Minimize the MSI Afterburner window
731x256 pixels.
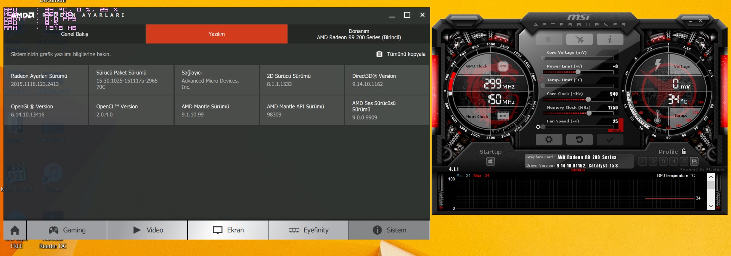[x=691, y=21]
